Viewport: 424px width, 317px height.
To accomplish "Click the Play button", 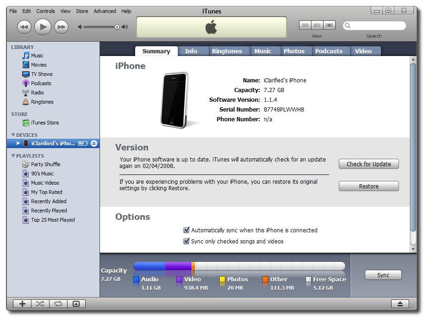I will 43,27.
